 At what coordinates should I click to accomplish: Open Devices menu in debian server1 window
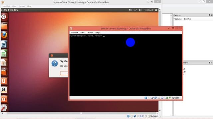(90, 32)
